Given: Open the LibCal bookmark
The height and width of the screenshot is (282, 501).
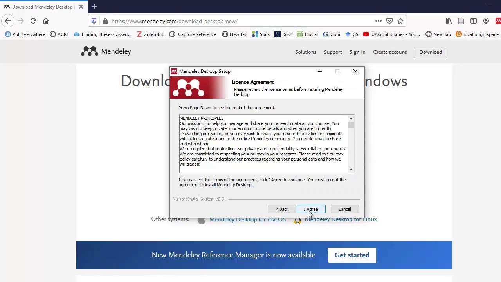Looking at the screenshot, I should click(x=307, y=34).
